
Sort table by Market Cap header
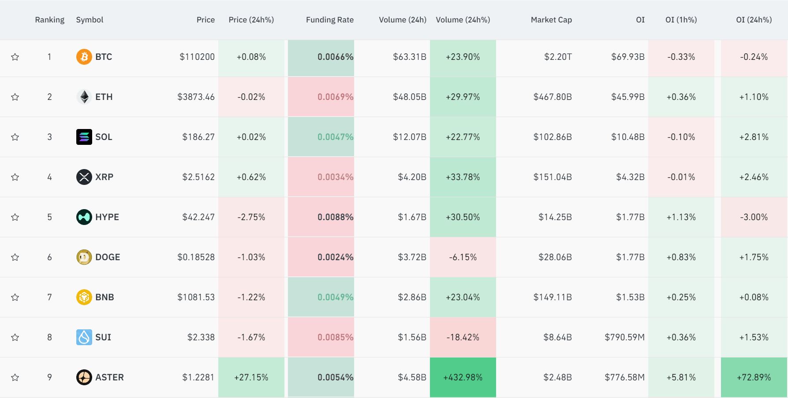pyautogui.click(x=551, y=20)
